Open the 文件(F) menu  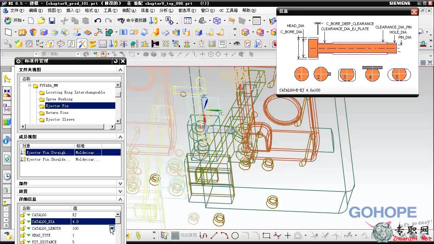[x=17, y=11]
